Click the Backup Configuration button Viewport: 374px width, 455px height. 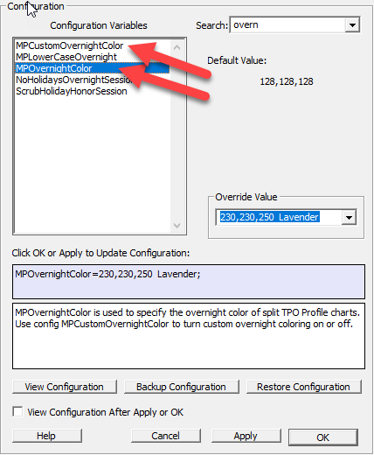point(181,387)
